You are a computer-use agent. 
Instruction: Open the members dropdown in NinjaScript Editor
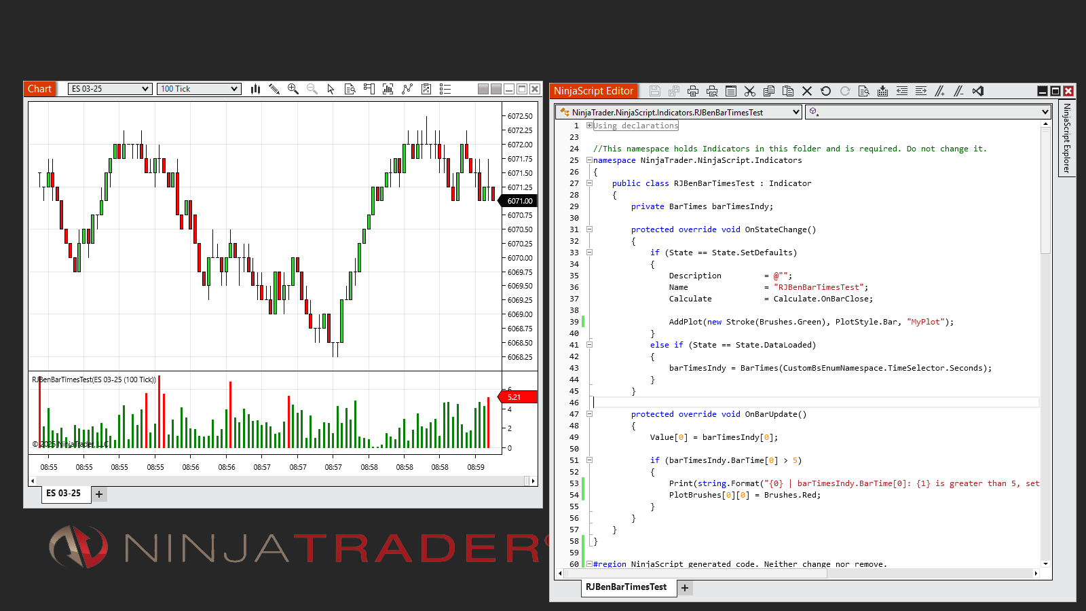[928, 112]
